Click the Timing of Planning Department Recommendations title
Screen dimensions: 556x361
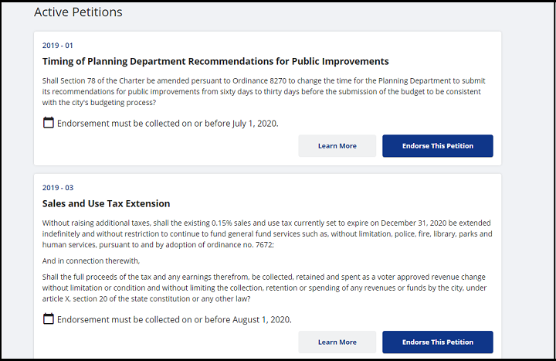coord(215,61)
